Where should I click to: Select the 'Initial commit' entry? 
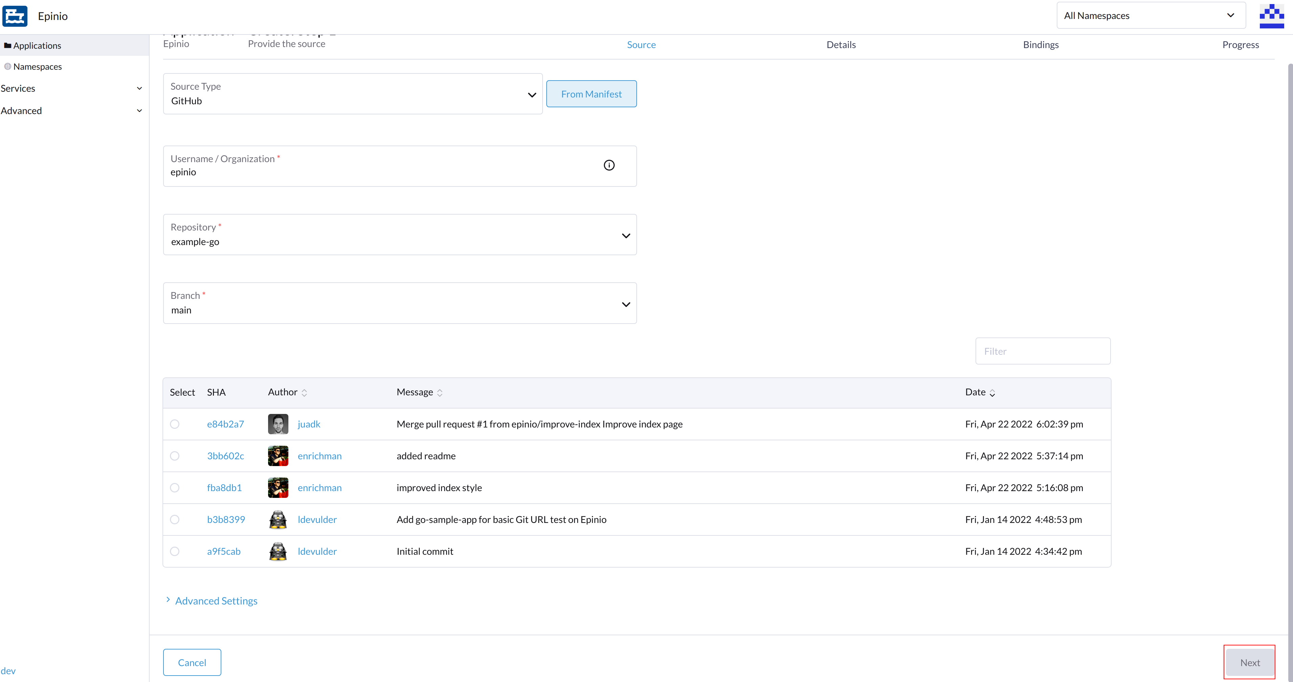point(175,551)
